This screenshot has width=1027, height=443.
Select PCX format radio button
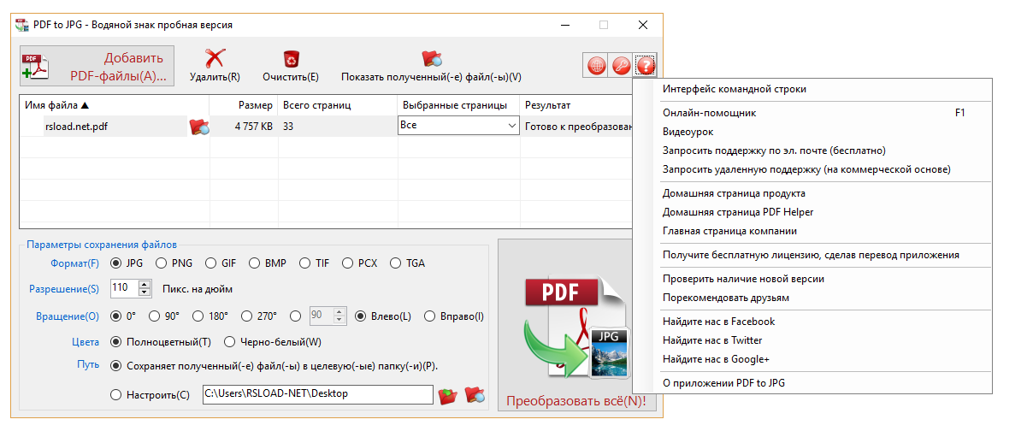pyautogui.click(x=348, y=263)
